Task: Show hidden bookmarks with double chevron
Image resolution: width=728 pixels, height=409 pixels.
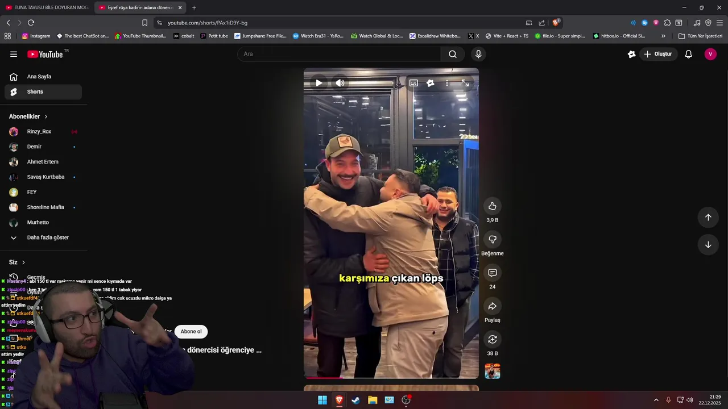Action: click(x=663, y=36)
